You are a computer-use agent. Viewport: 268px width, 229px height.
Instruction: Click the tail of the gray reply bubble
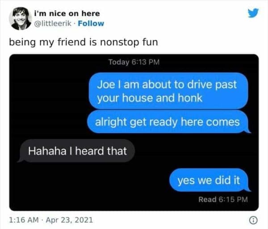coord(20,159)
